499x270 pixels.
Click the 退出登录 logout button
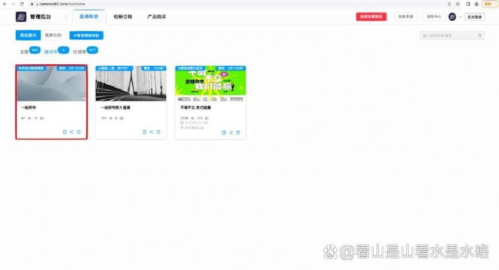point(475,17)
